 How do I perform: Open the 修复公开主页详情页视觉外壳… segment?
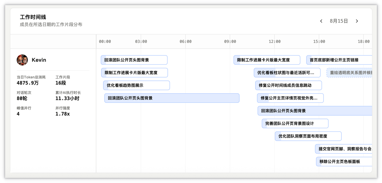290,98
